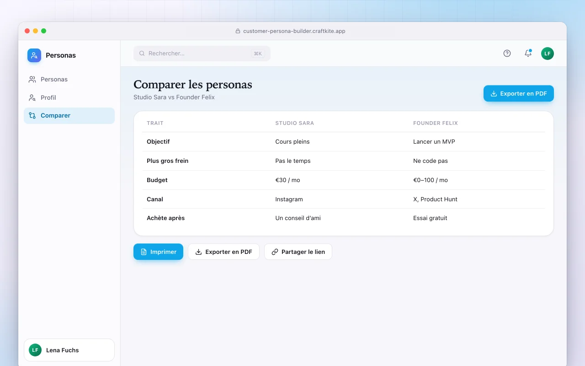The image size is (585, 366).
Task: Click the lock icon in address bar
Action: [238, 31]
